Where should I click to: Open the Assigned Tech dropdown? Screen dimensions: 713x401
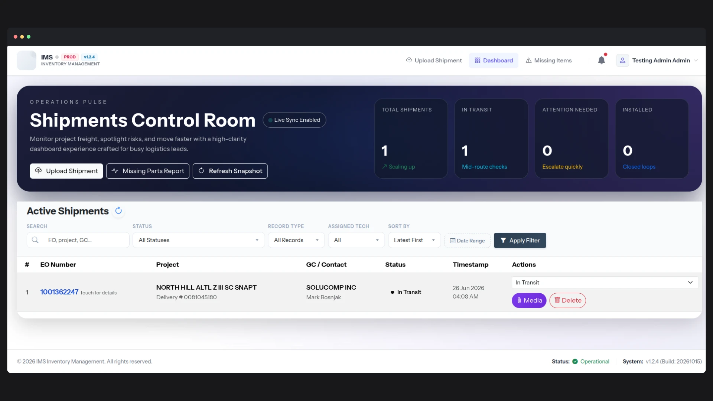click(356, 240)
